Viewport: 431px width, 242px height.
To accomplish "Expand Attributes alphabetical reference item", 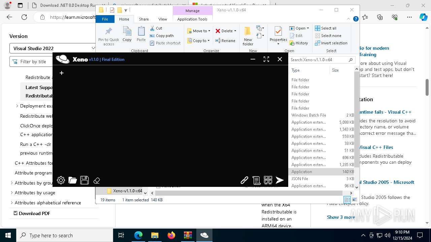I will [x=12, y=203].
